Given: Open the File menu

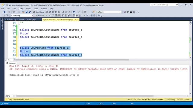Looking at the screenshot, I should click(3, 9).
